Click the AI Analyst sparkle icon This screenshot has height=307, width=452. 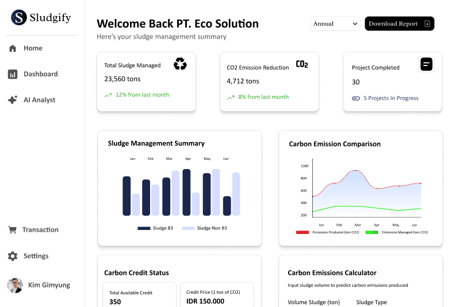click(x=13, y=99)
